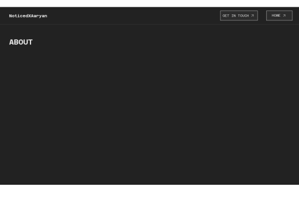This screenshot has height=224, width=299.
Task: Click the word TOUCH in the contact button
Action: [x=243, y=15]
